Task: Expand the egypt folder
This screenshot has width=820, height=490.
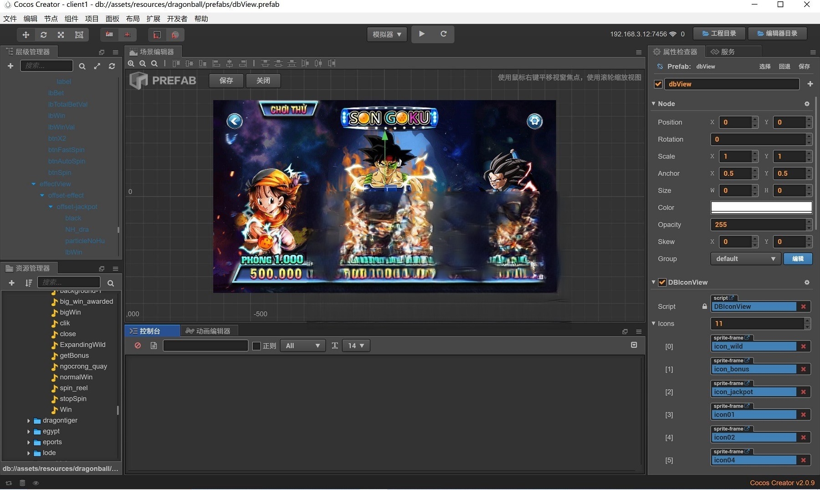Action: 28,431
